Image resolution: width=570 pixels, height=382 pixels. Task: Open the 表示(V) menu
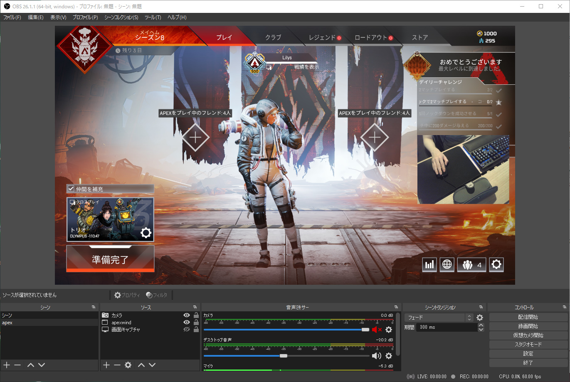coord(58,17)
